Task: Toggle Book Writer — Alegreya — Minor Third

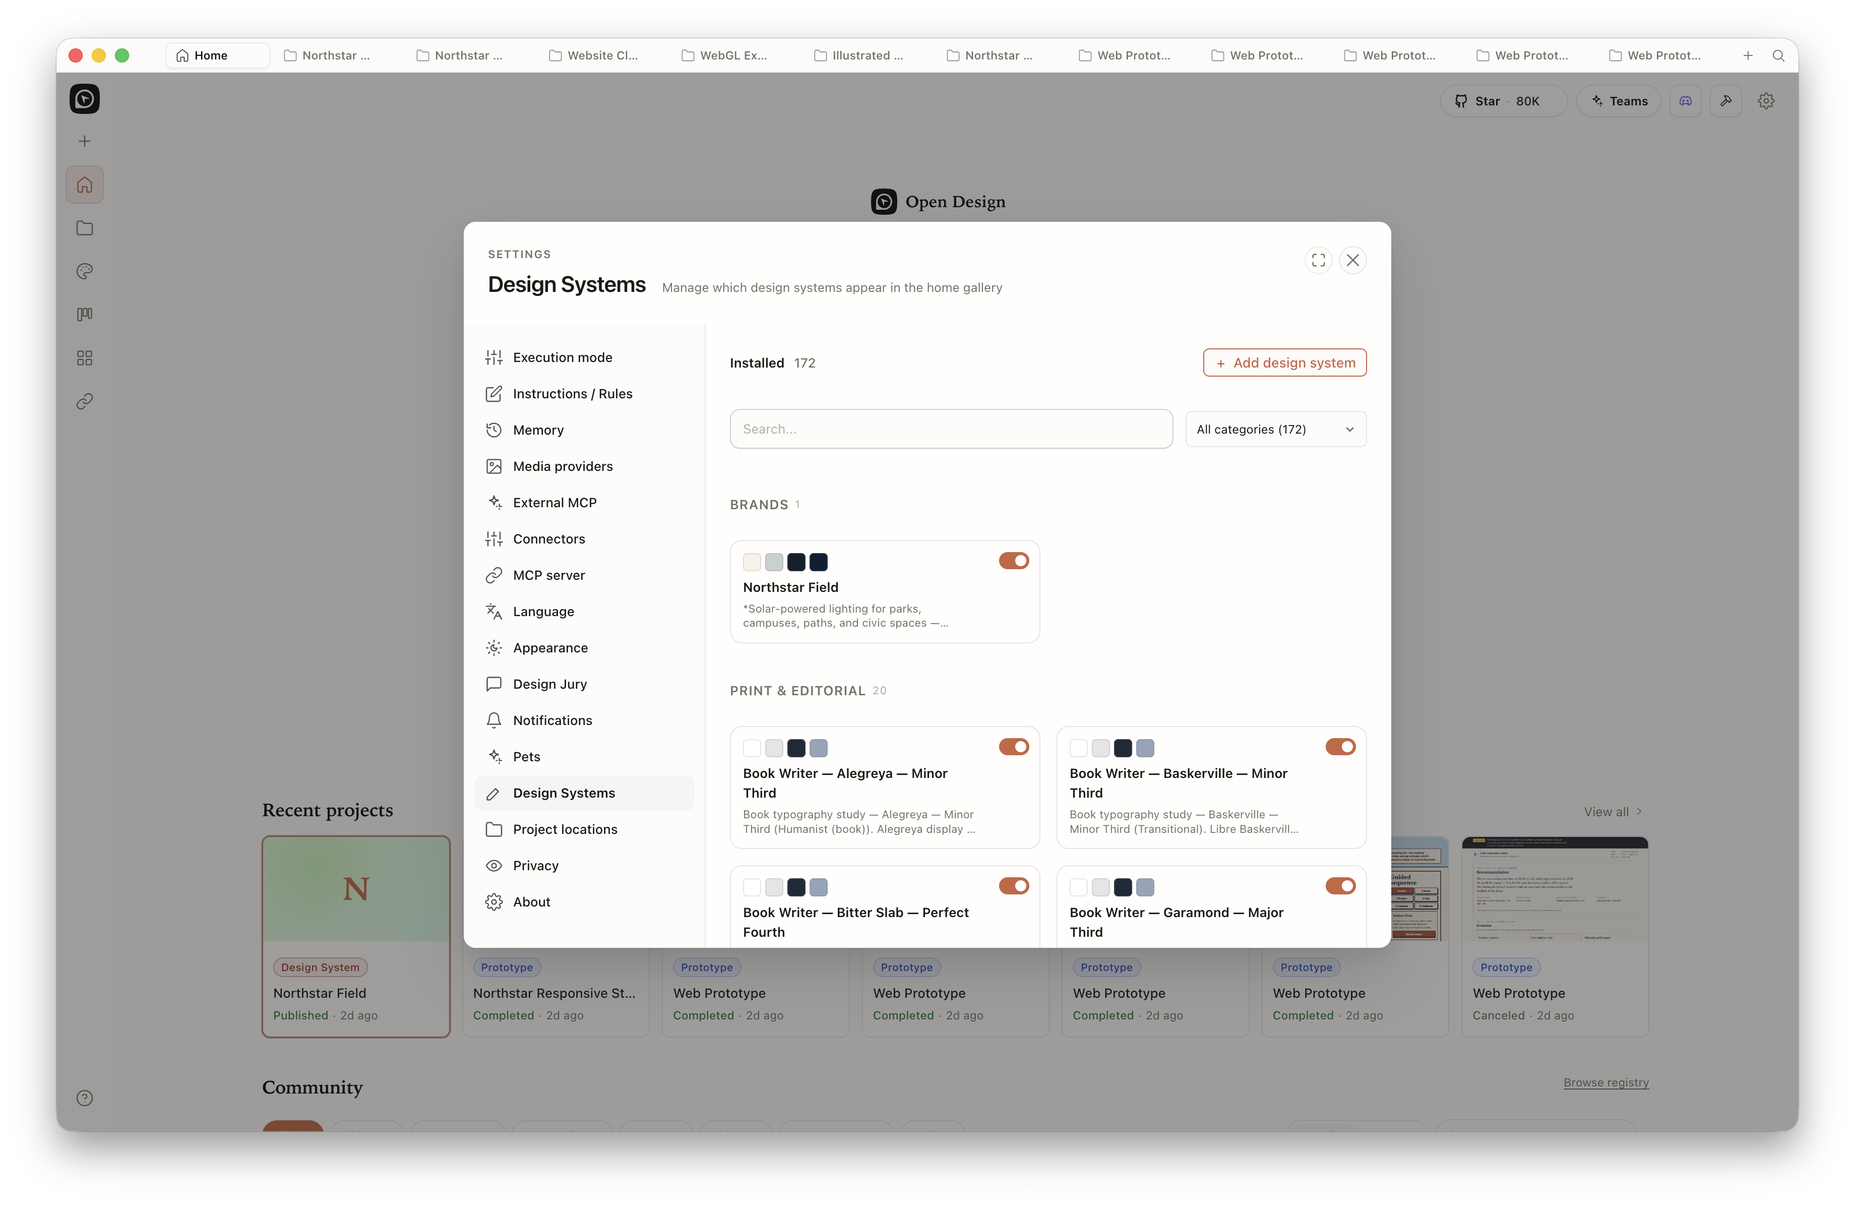Action: pyautogui.click(x=1013, y=747)
